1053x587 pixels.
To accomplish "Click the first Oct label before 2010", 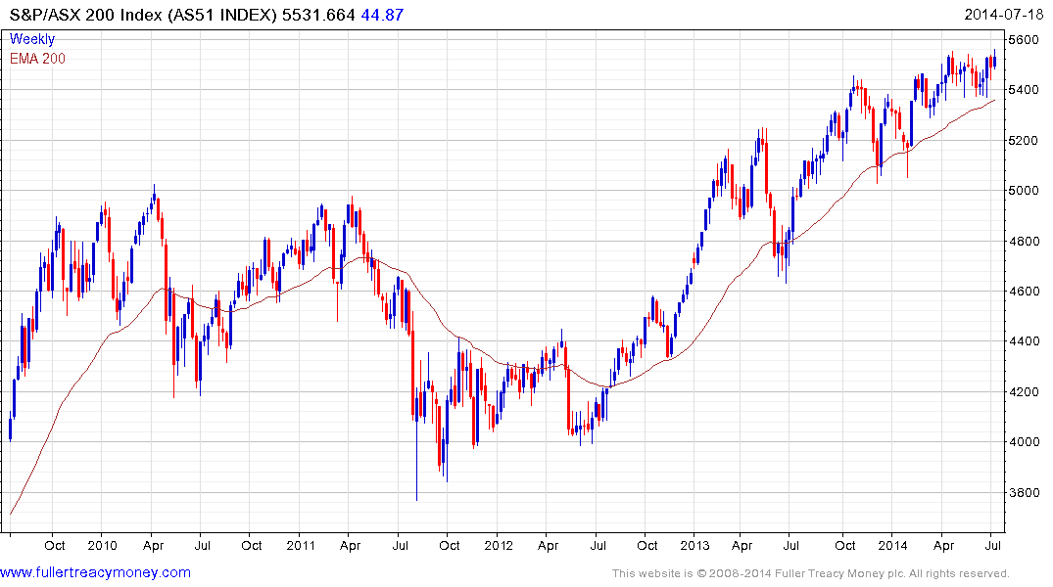I will point(55,545).
